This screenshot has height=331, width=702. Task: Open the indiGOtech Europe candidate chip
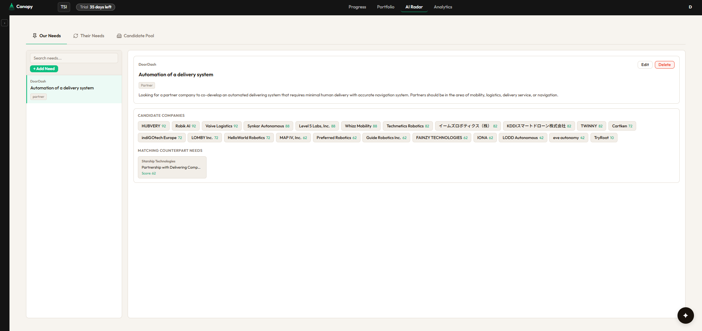click(x=162, y=138)
